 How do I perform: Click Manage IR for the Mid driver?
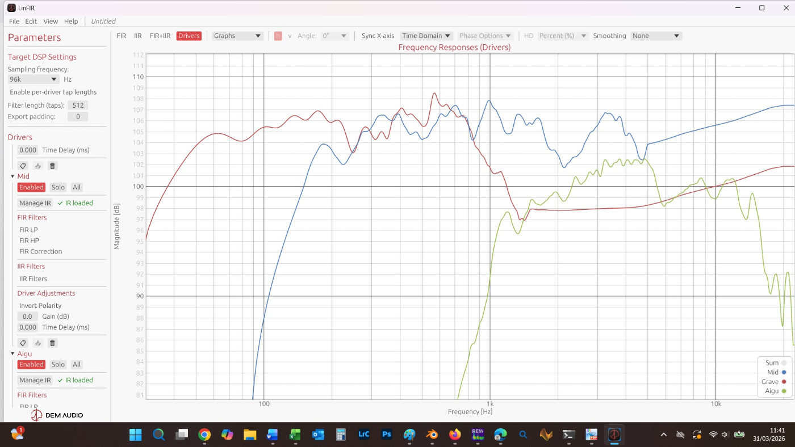[35, 203]
